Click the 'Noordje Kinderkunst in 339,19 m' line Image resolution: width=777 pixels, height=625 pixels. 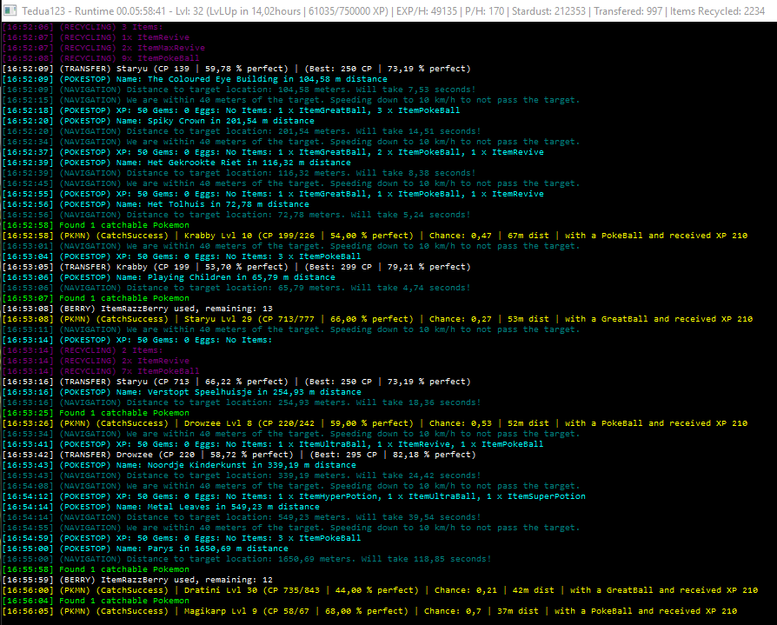179,465
